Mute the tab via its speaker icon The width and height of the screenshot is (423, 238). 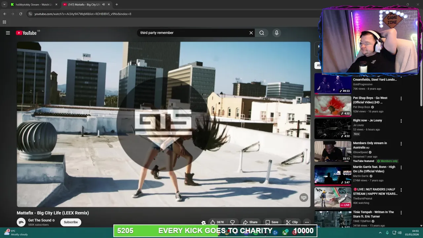point(103,5)
